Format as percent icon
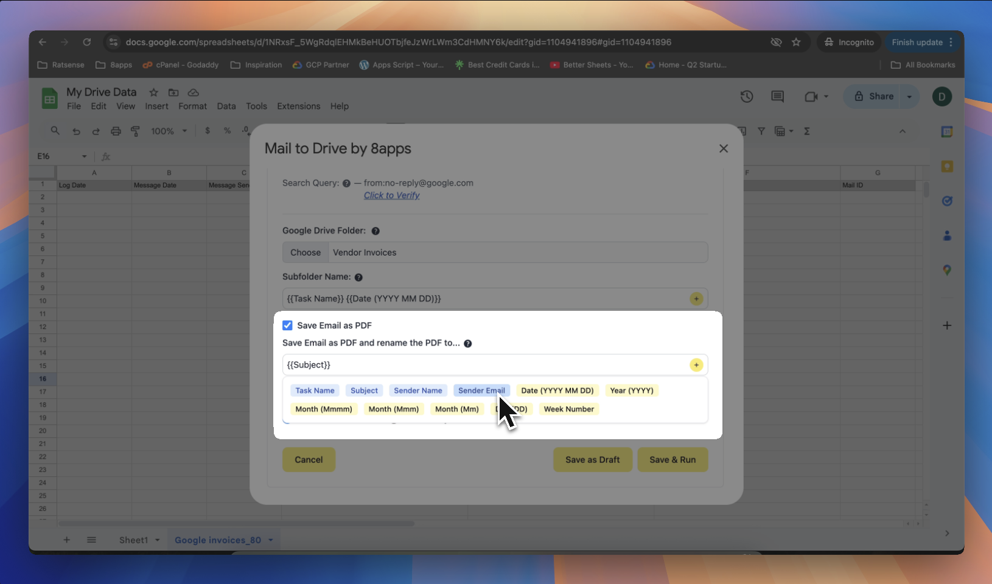Screen dimensions: 992x584 point(227,131)
